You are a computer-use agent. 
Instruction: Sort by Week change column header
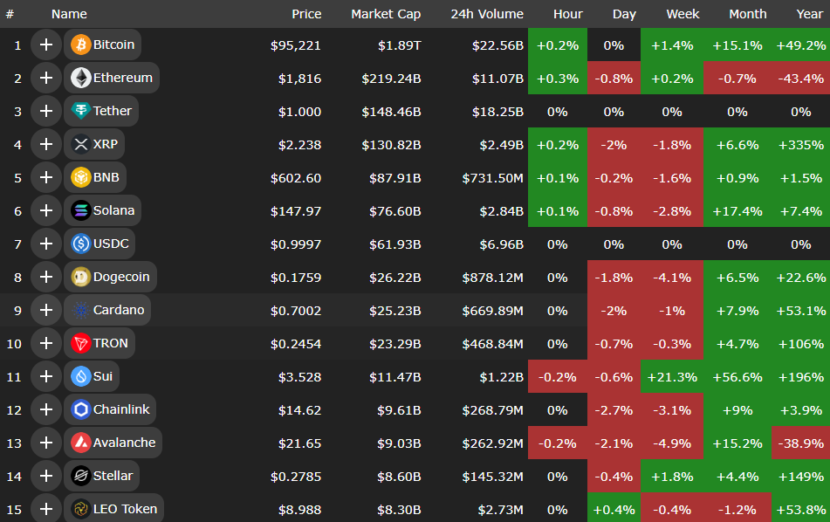tap(683, 14)
